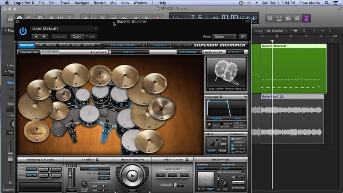Click the tuner gauge icon in the toolbar
Screen dimensions: 343x193
[288, 18]
